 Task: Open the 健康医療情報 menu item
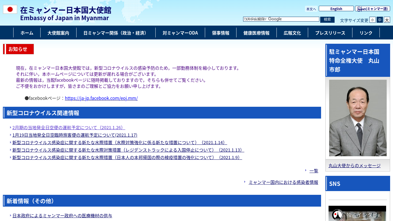(256, 33)
